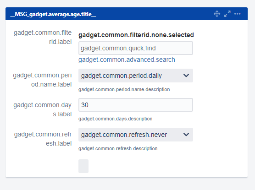Click the gadget.common.refresh.description text

pyautogui.click(x=118, y=148)
